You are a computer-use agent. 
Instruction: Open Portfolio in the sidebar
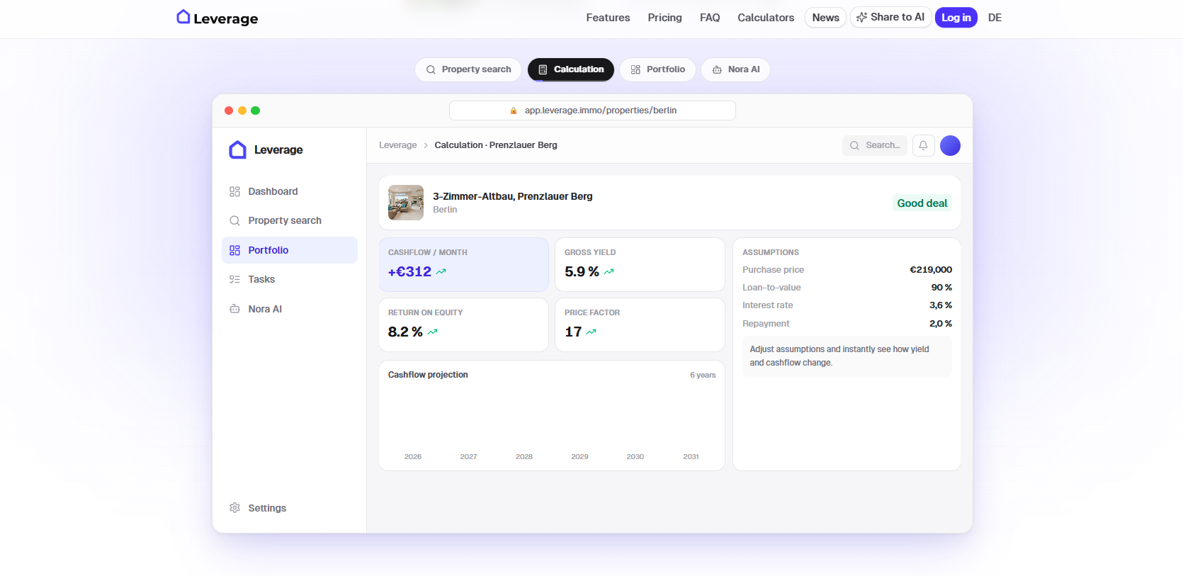click(289, 250)
